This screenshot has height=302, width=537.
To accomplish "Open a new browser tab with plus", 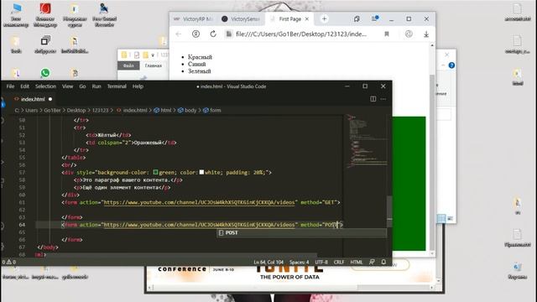I will click(x=324, y=18).
